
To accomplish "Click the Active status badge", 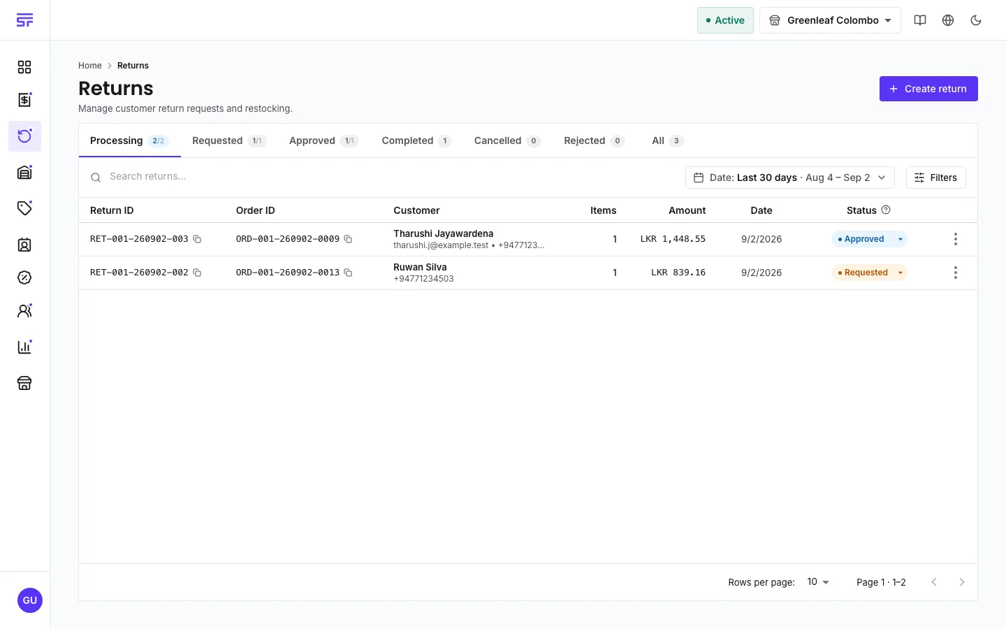I will pyautogui.click(x=725, y=20).
